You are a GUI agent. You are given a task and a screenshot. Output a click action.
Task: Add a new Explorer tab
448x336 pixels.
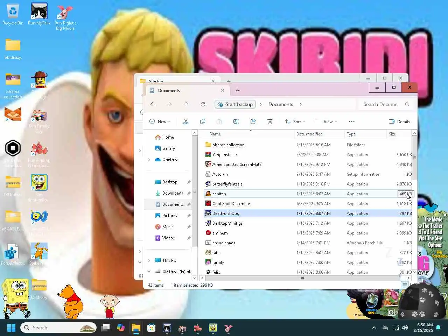[x=238, y=90]
